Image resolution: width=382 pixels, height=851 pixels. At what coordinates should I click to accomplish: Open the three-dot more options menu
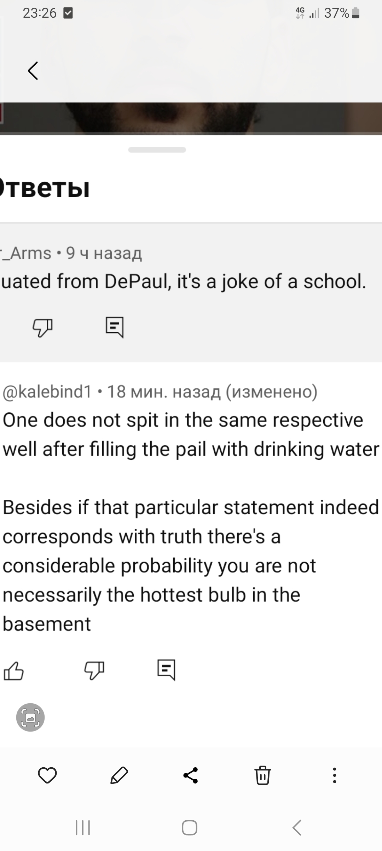[x=334, y=775]
